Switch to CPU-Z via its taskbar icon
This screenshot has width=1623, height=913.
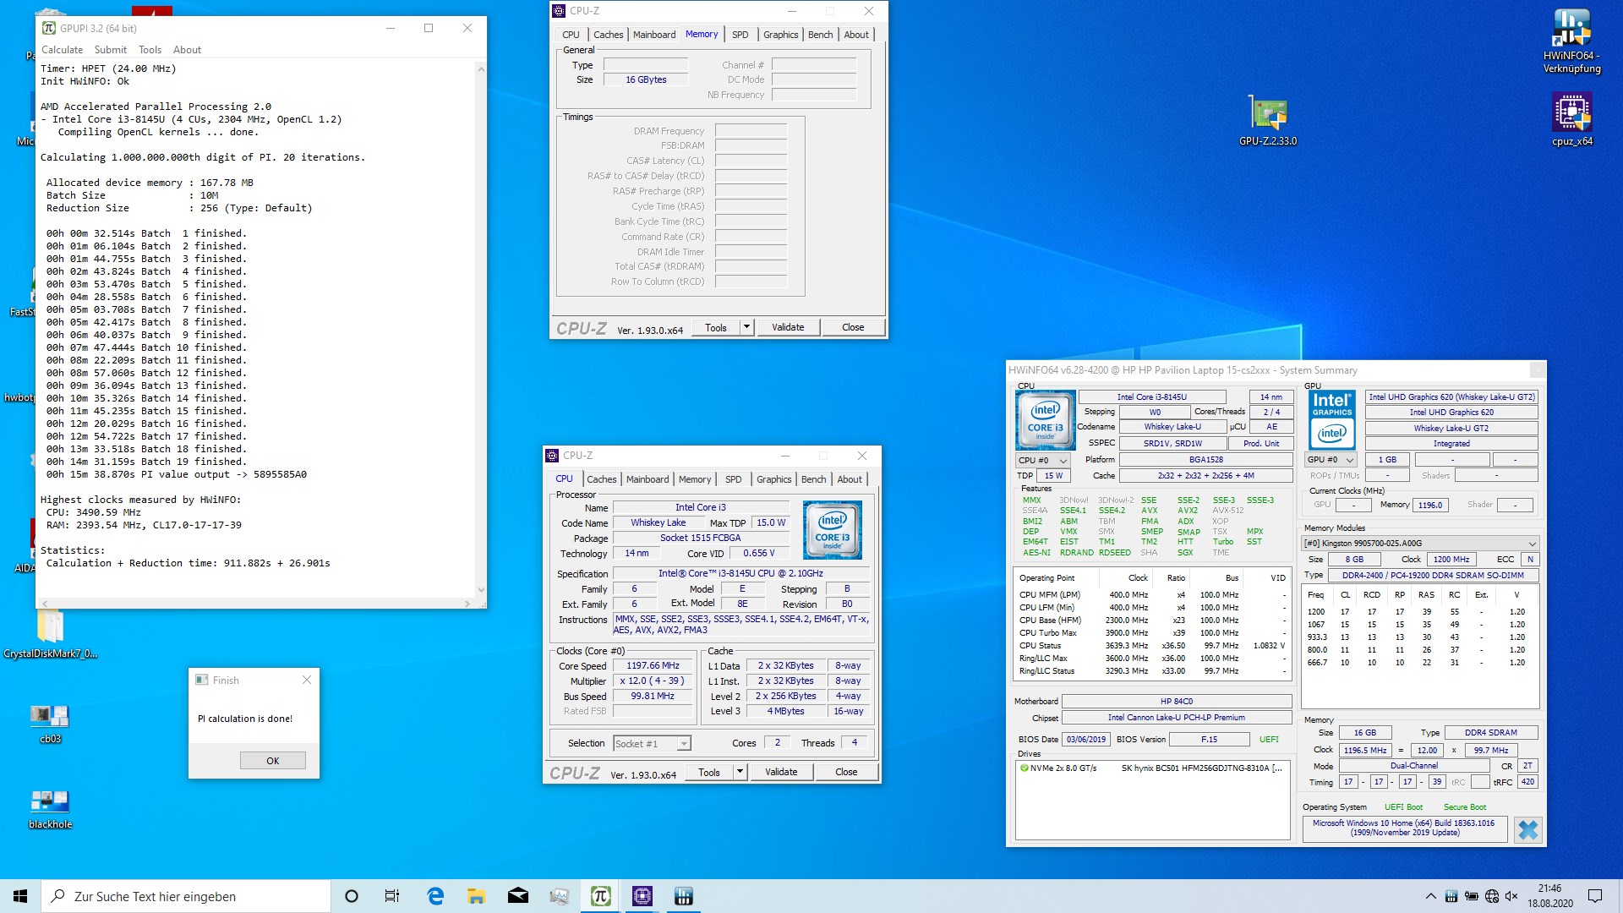tap(642, 896)
